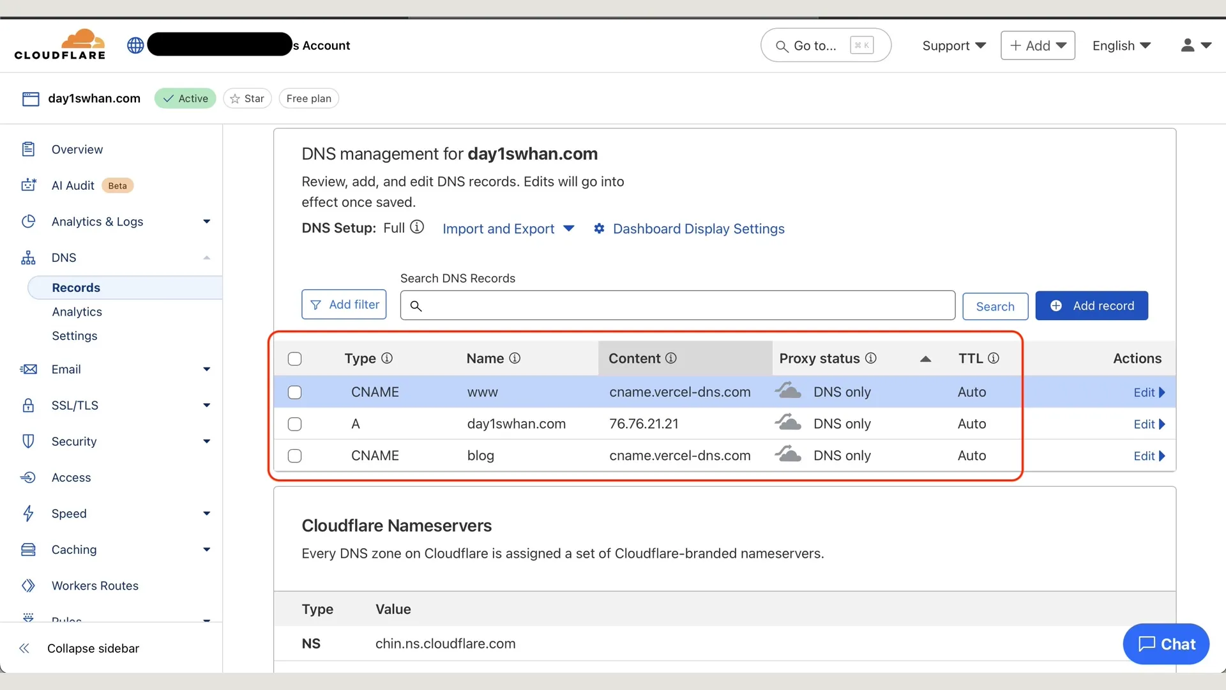Click the collapse sidebar double-chevron icon
Screen dimensions: 1226x690
(x=24, y=648)
